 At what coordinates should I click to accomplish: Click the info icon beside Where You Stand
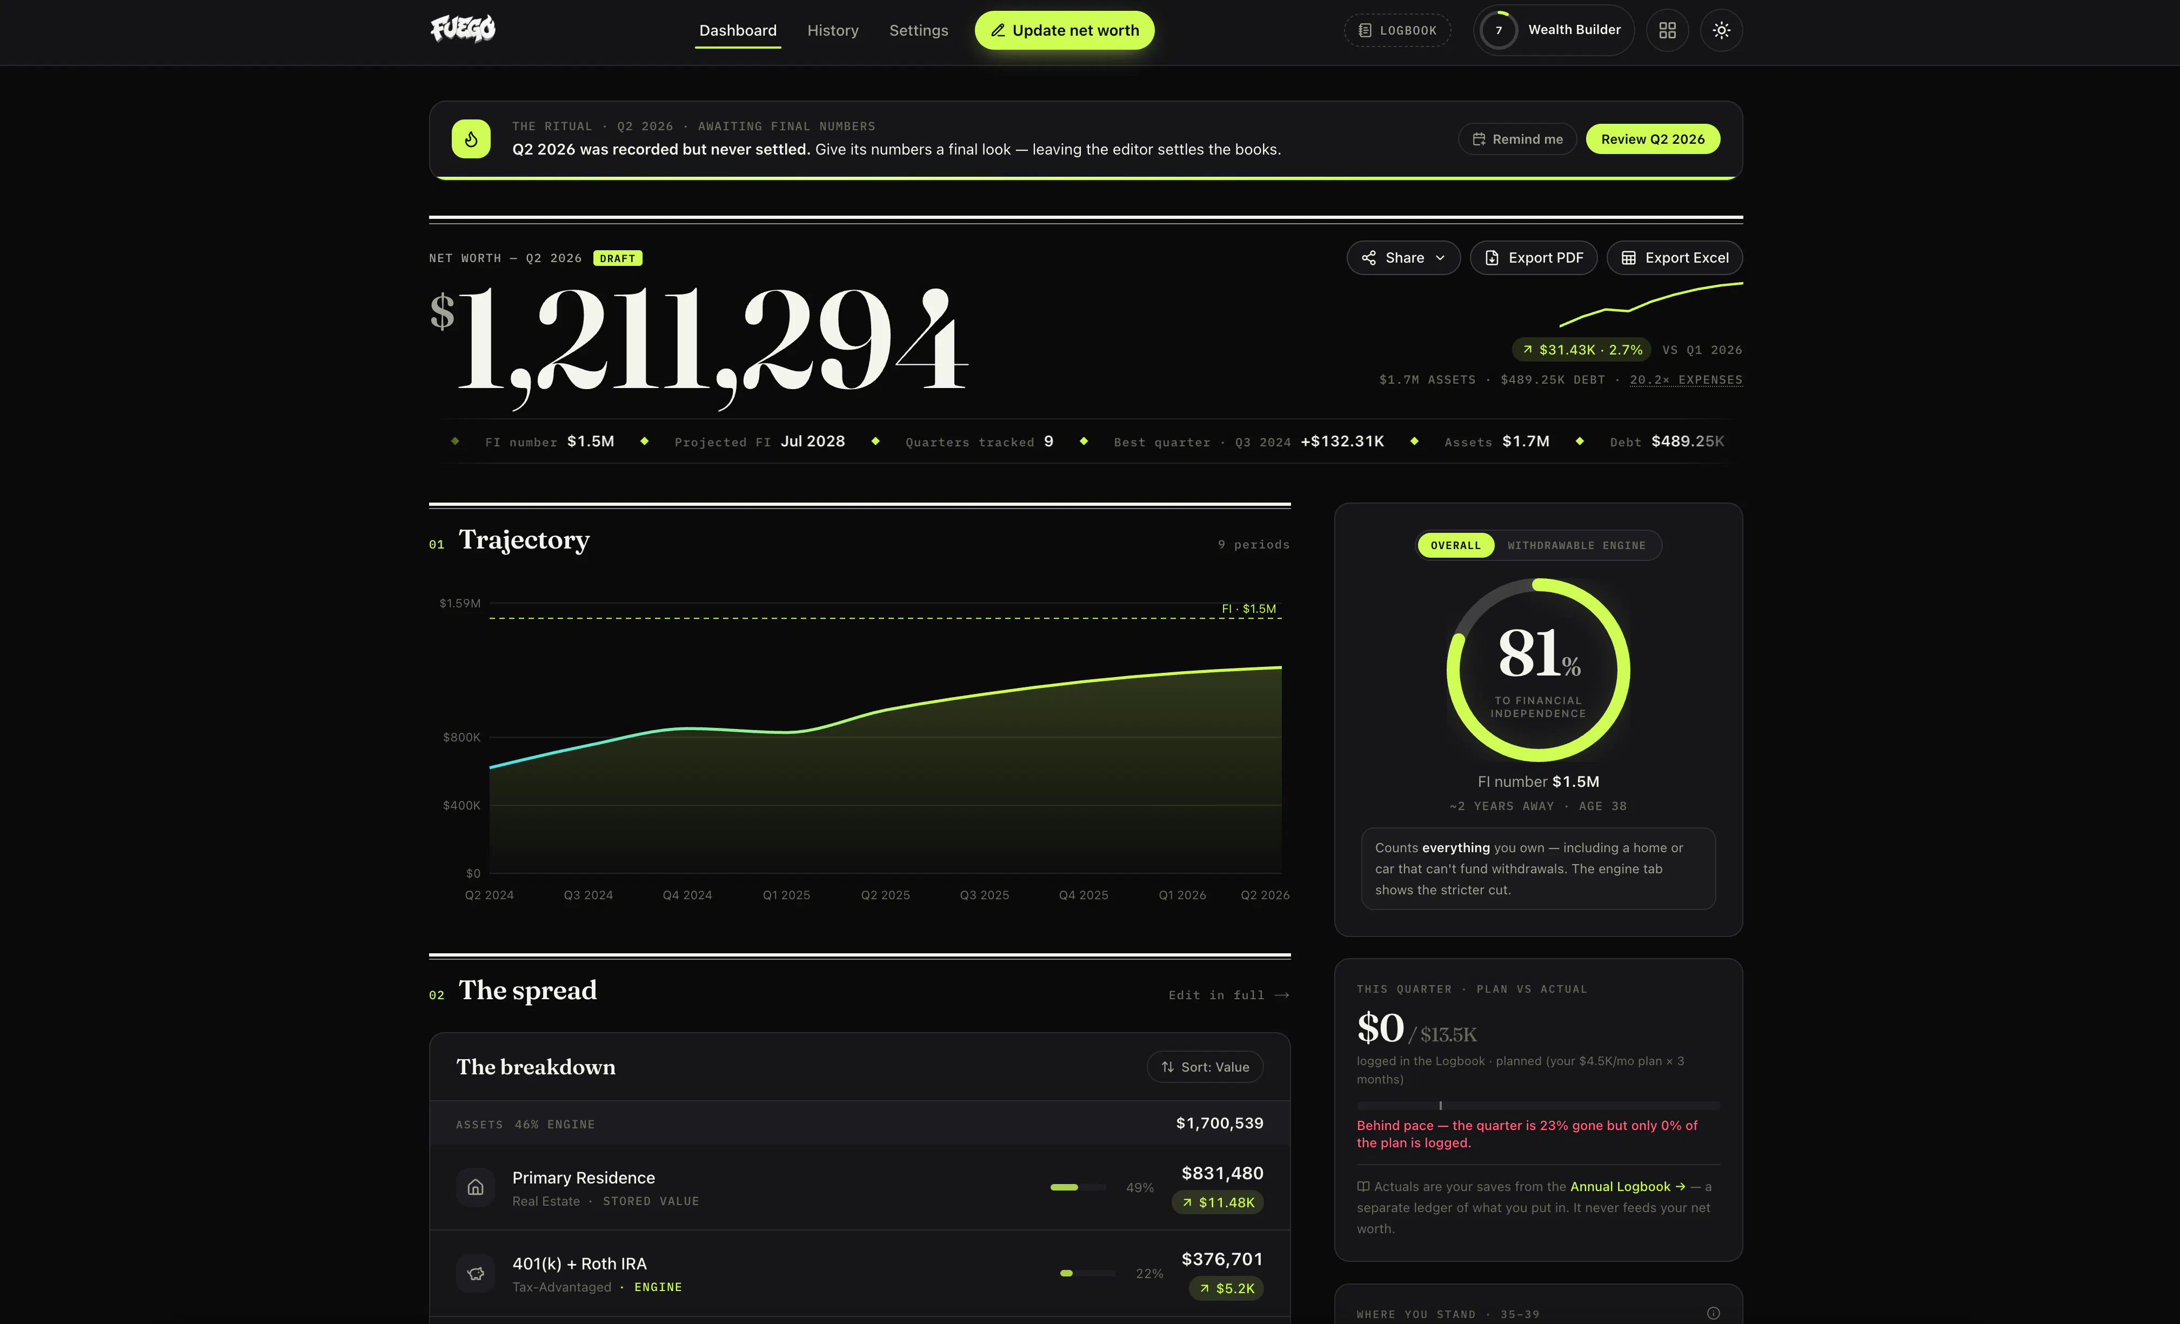(1713, 1313)
